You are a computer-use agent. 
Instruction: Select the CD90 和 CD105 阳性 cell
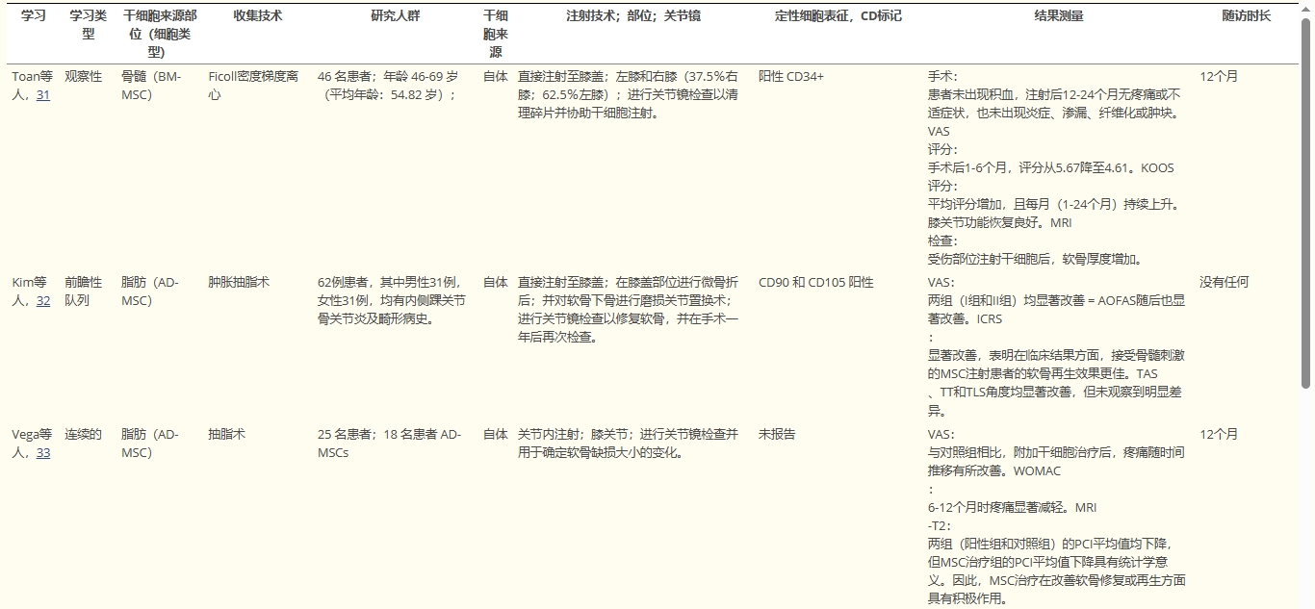click(x=815, y=283)
